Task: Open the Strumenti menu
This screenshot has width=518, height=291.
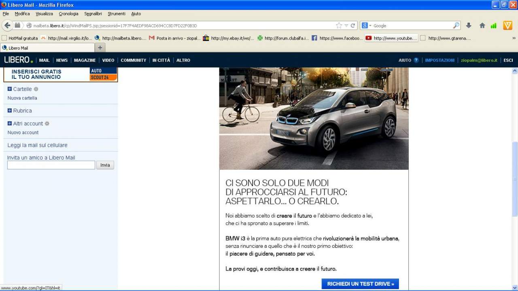Action: (x=117, y=14)
